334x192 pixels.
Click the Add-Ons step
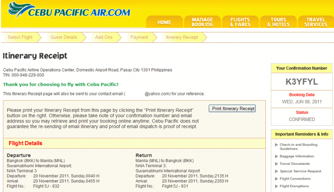pos(104,37)
